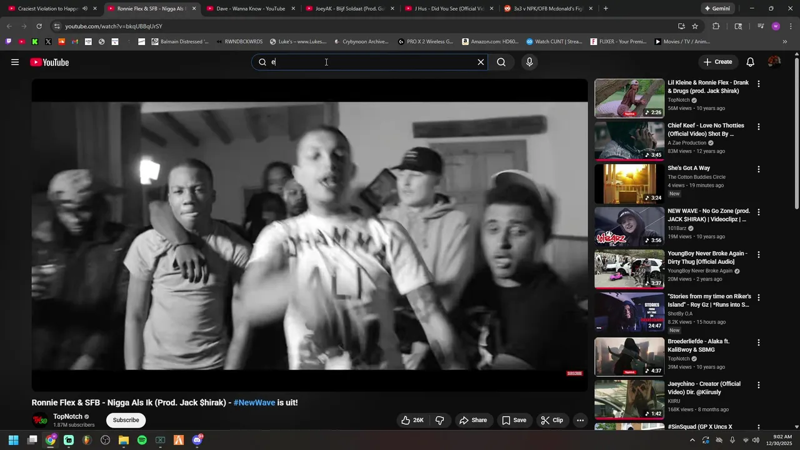Subscribe to the TopNotch channel
Viewport: 800px width, 450px height.
coord(126,420)
